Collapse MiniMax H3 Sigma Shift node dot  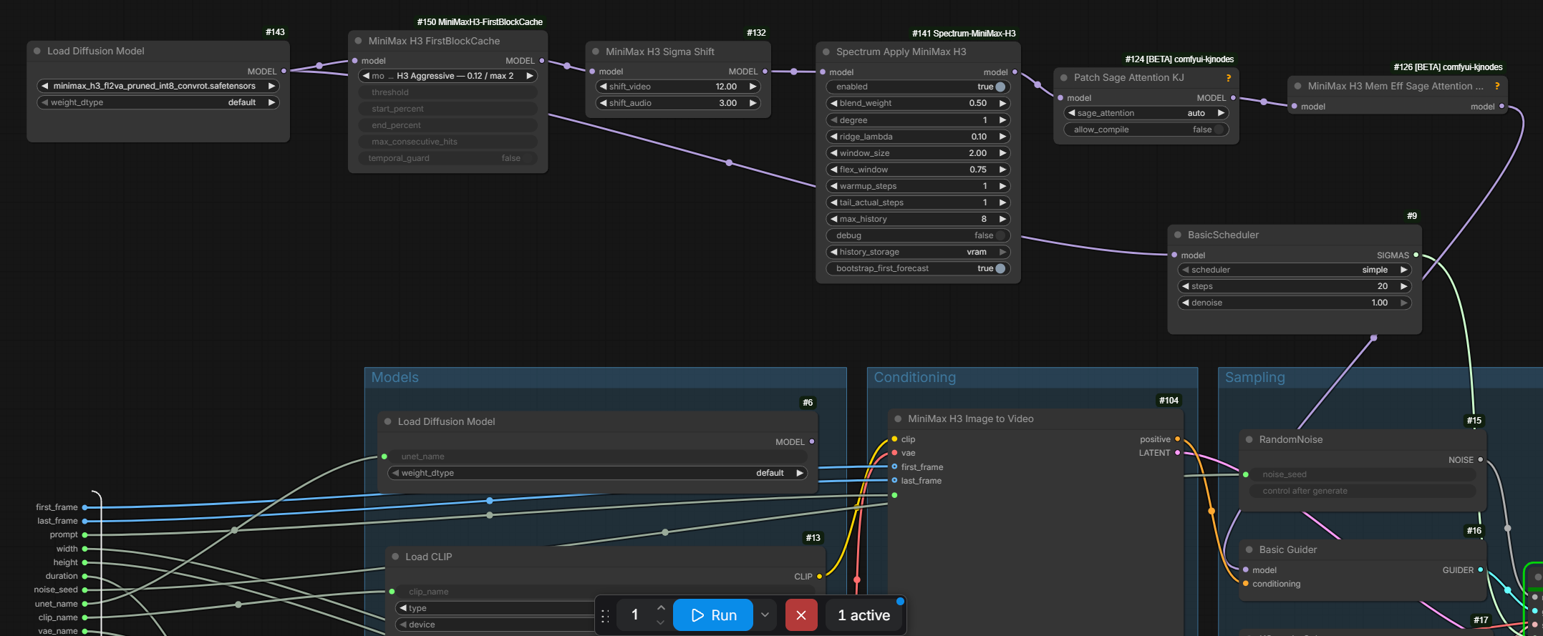click(596, 52)
